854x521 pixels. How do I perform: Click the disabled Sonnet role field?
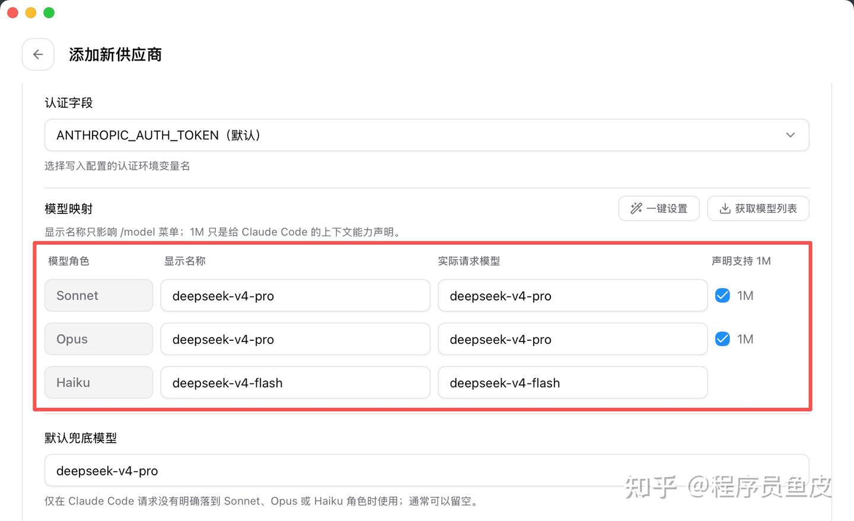(x=99, y=296)
